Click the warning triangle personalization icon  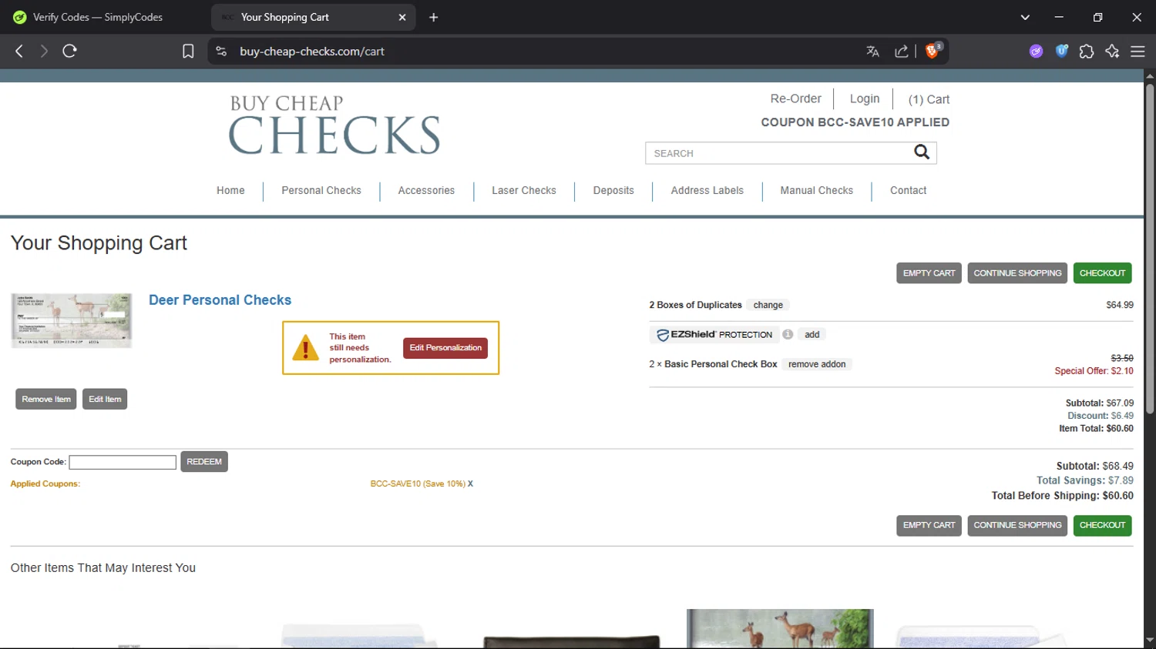pos(306,348)
